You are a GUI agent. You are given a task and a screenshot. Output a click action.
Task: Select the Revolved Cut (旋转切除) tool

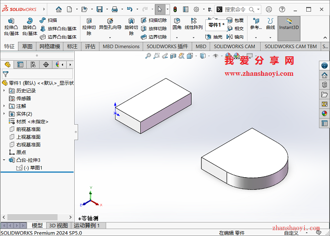(131, 27)
